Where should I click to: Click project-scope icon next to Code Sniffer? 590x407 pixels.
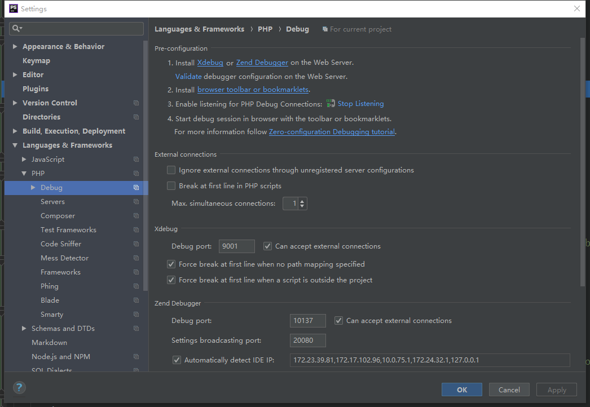(136, 244)
